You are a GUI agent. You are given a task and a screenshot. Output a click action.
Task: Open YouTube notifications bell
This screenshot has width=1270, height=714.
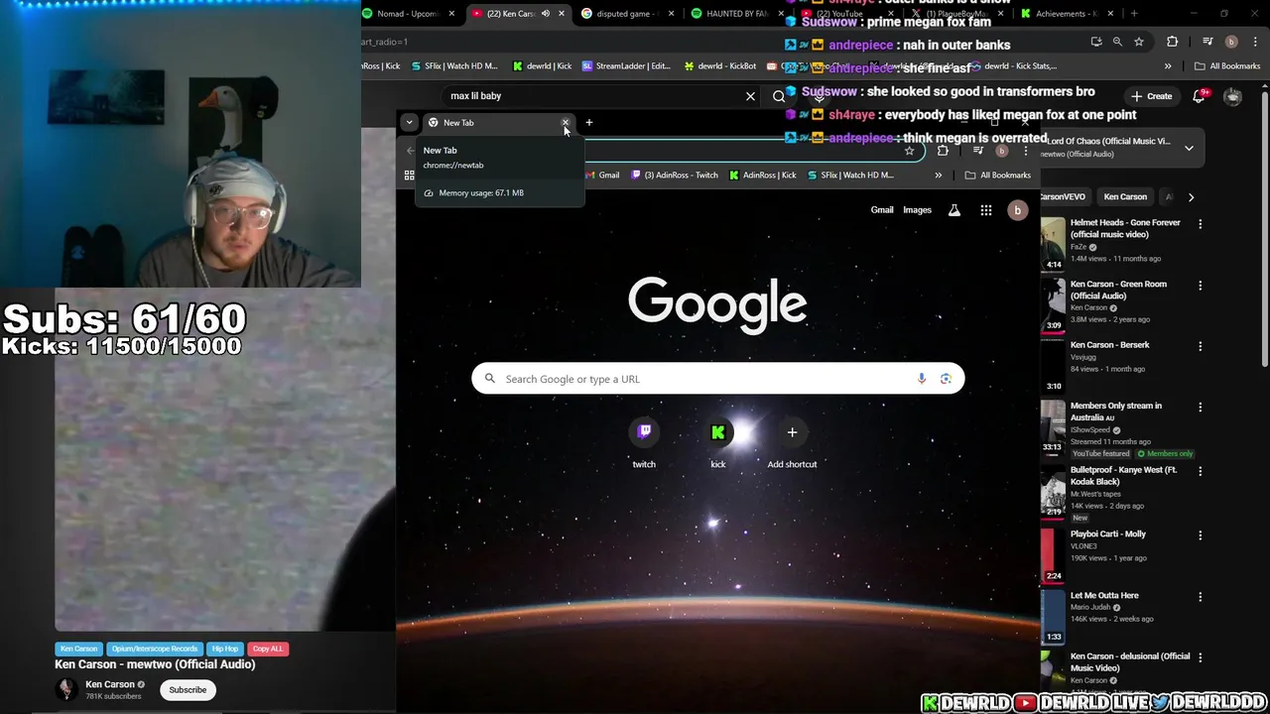click(1200, 96)
